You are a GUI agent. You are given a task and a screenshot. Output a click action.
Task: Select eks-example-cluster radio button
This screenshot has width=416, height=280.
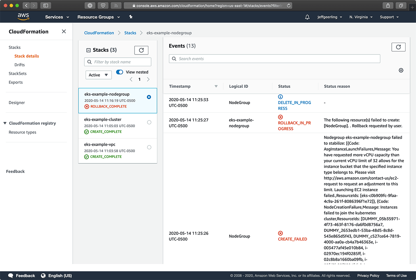point(149,122)
